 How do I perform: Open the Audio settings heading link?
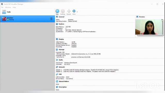[61, 60]
